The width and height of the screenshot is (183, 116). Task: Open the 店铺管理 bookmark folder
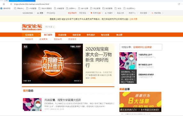pyautogui.click(x=59, y=8)
